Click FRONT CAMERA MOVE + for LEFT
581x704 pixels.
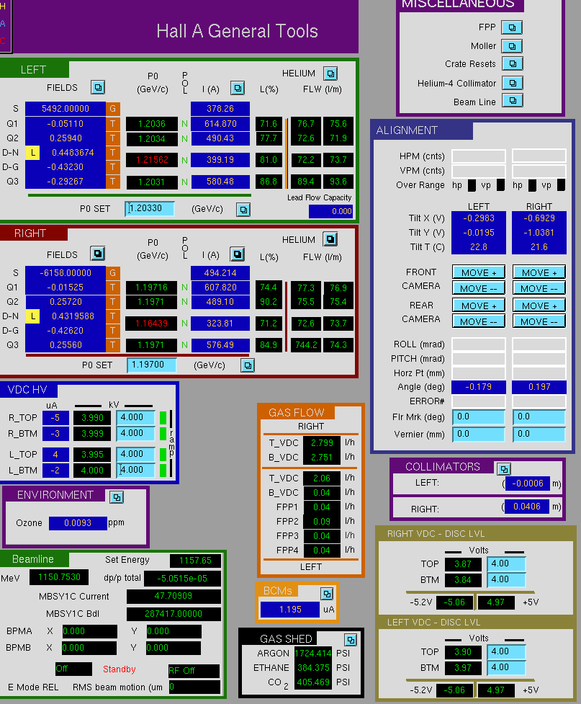(x=479, y=272)
